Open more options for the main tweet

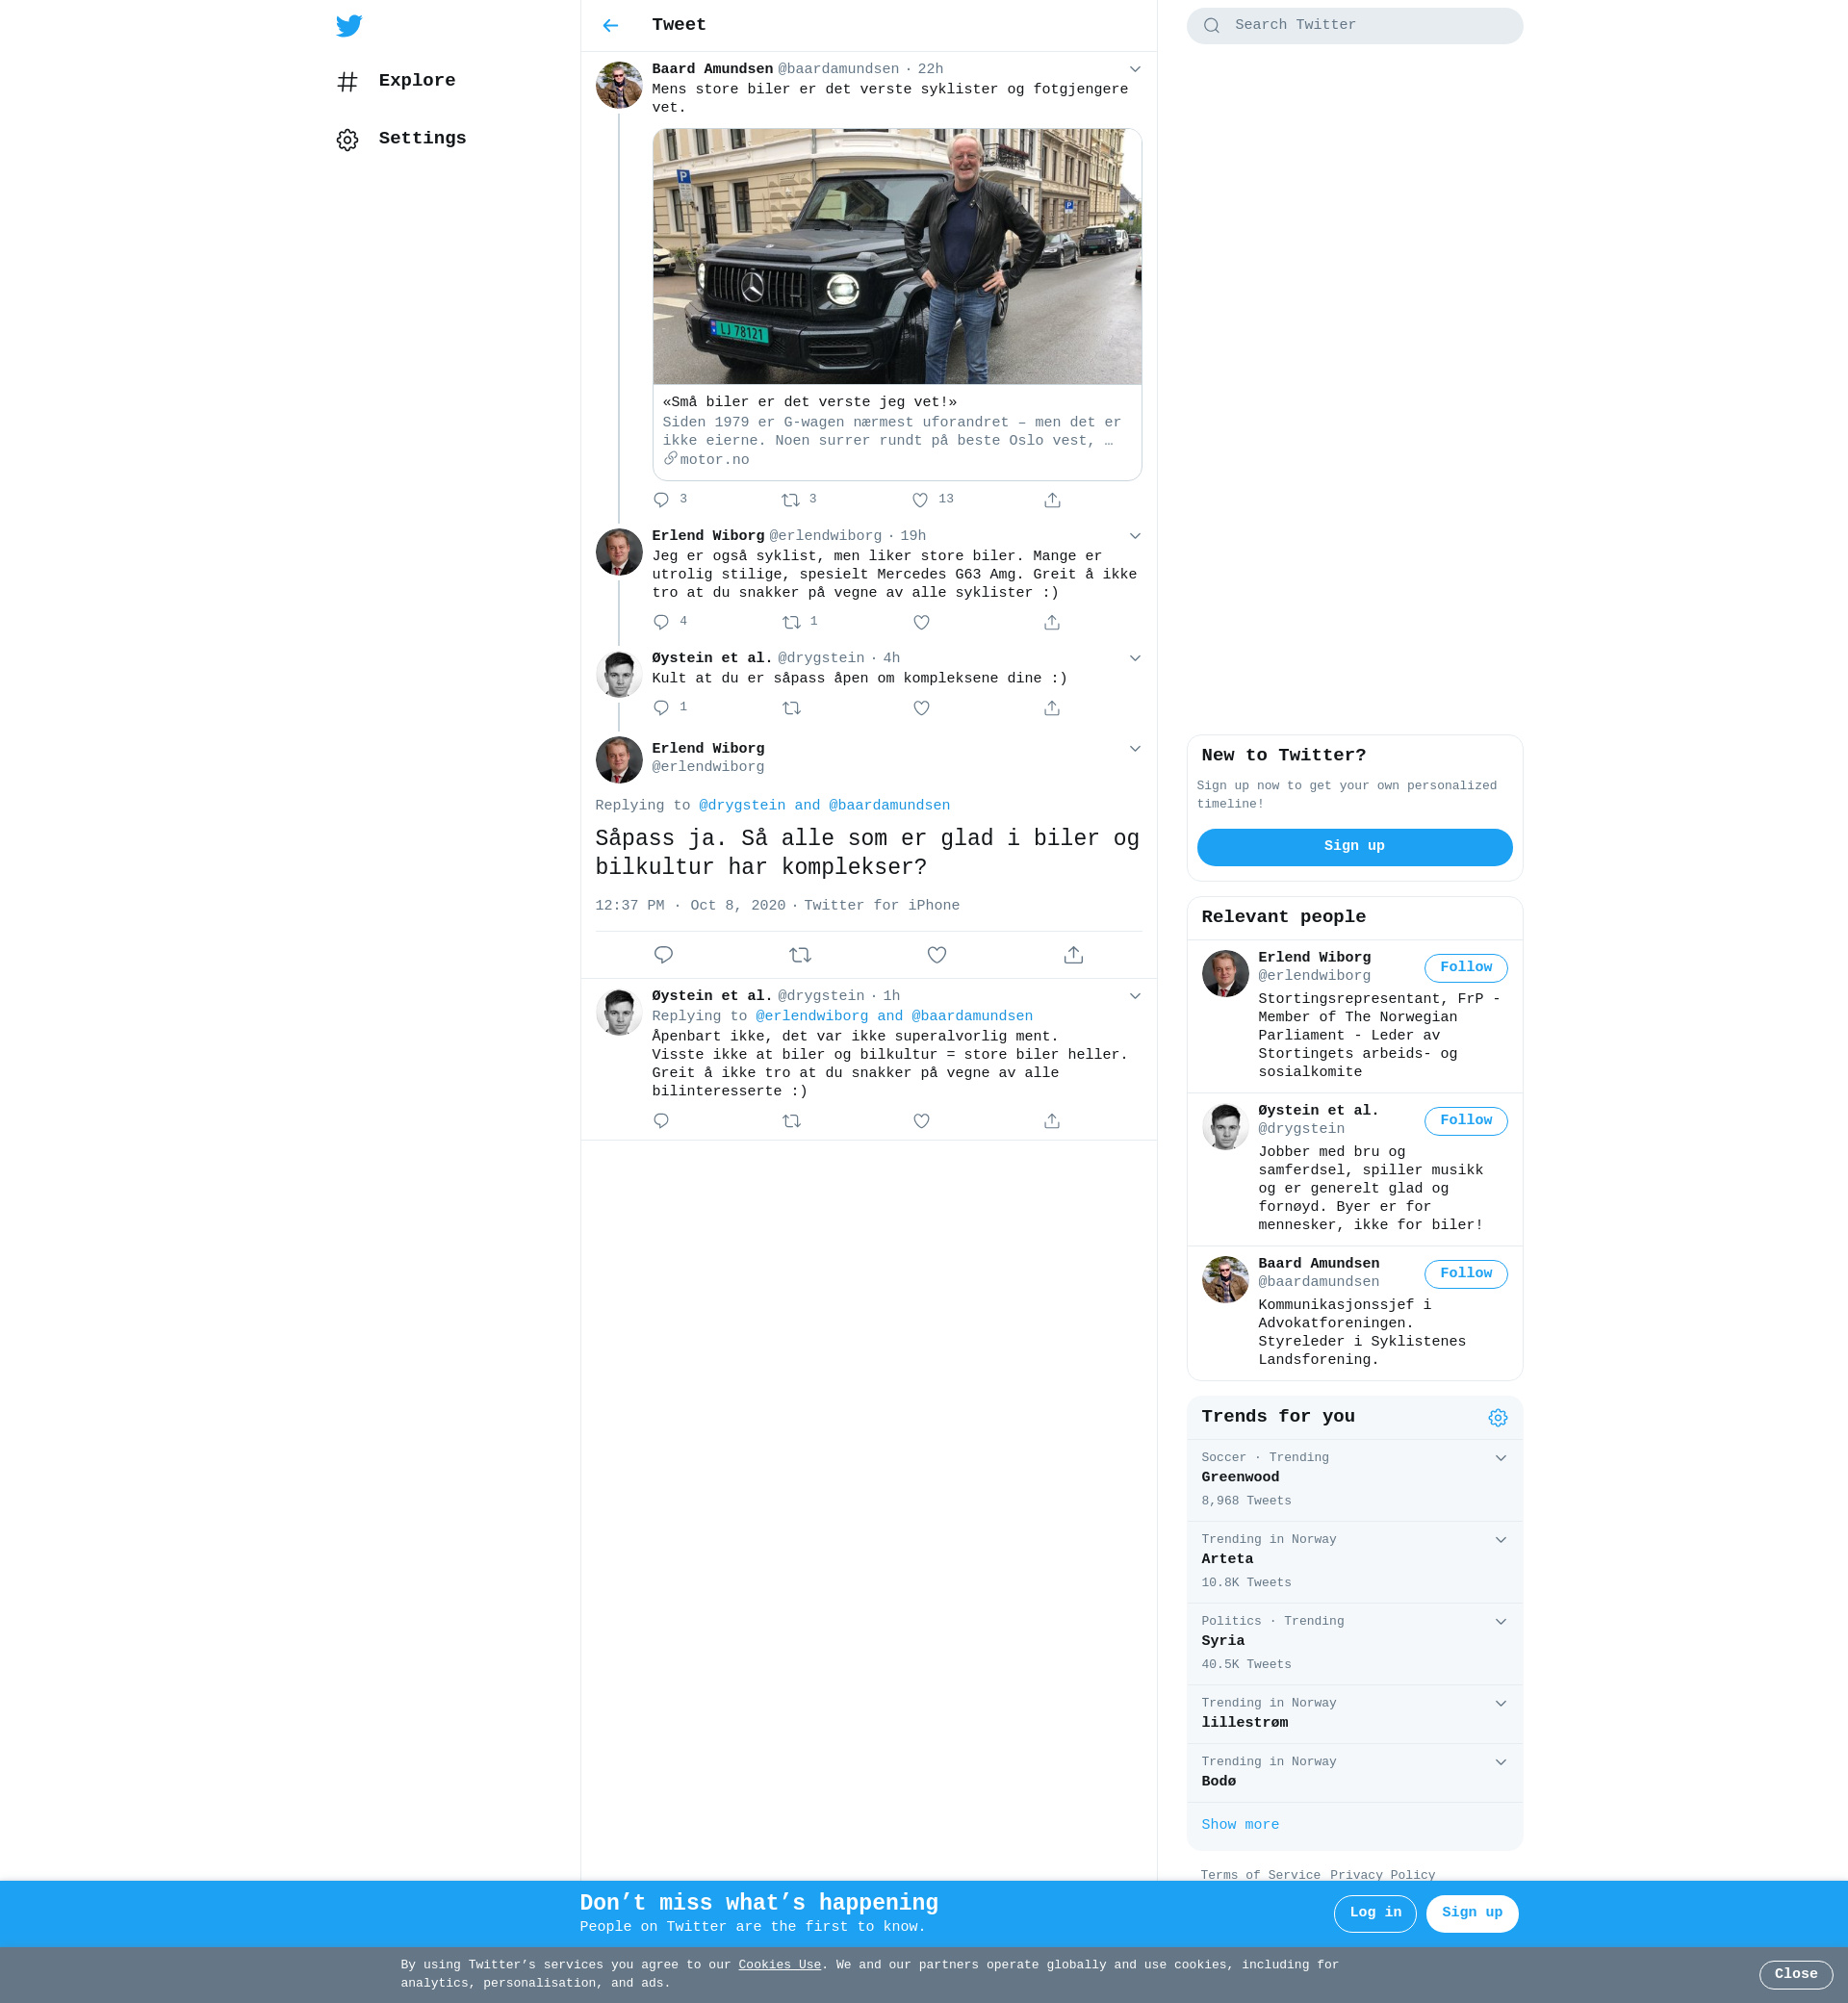click(x=1135, y=749)
